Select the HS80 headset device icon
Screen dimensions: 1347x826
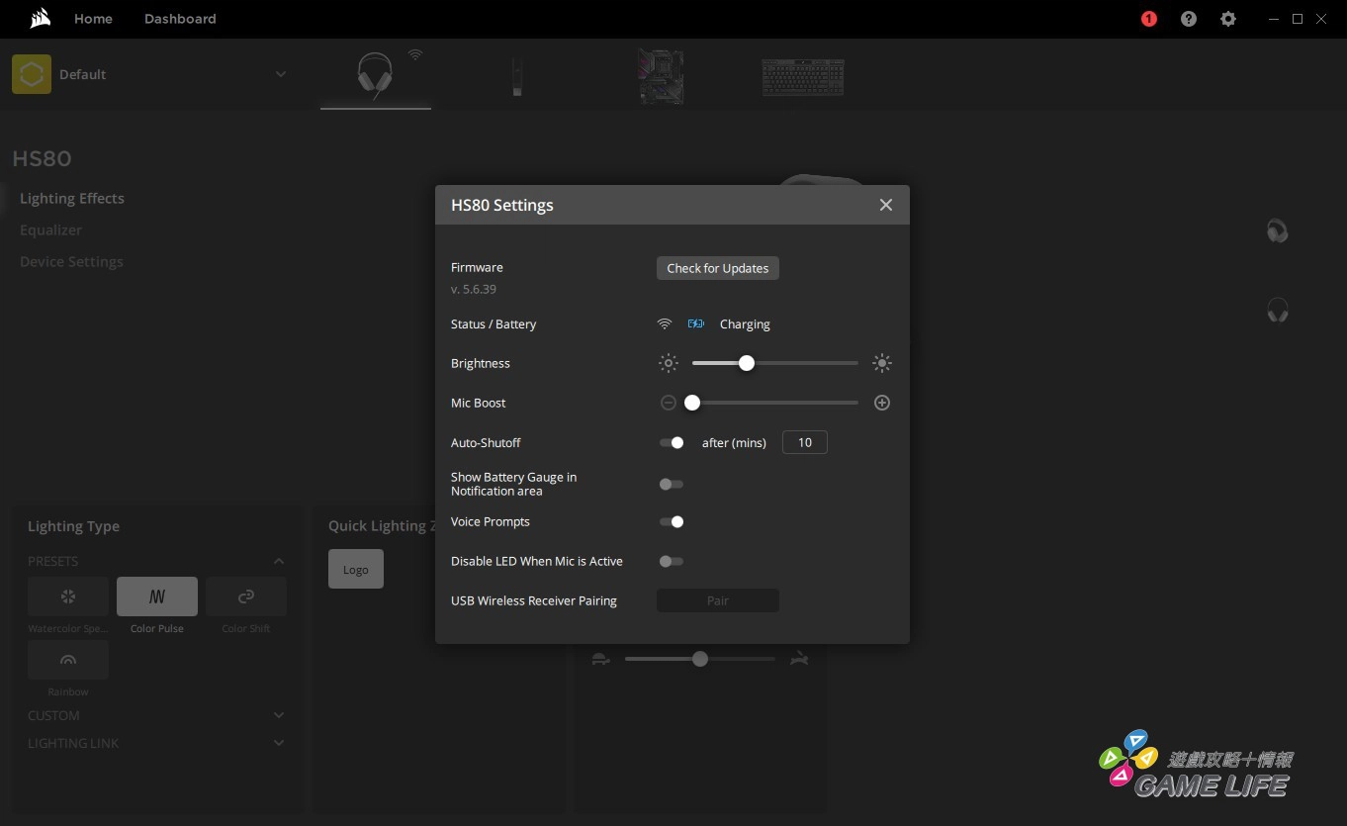375,76
